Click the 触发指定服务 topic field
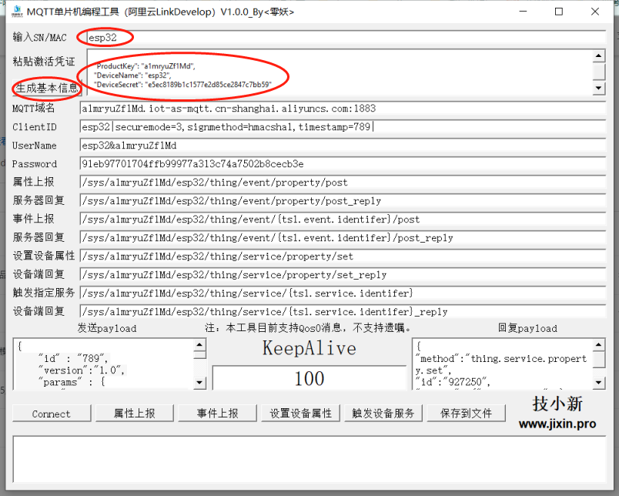619x496 pixels. pos(343,293)
